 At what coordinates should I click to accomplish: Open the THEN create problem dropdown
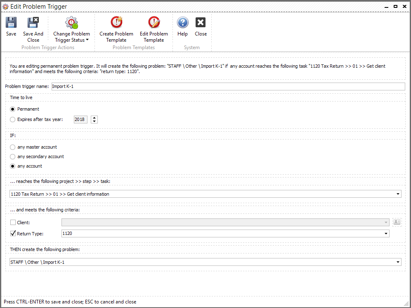click(x=398, y=262)
